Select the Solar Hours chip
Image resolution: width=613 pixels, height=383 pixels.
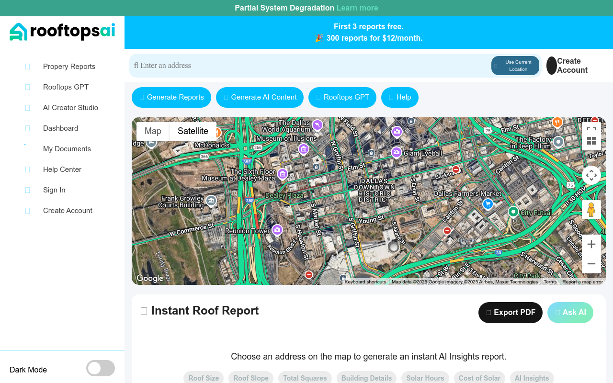coord(425,378)
